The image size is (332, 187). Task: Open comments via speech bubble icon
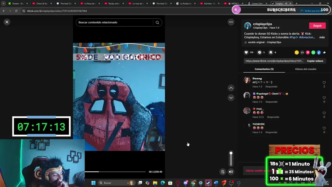259,52
